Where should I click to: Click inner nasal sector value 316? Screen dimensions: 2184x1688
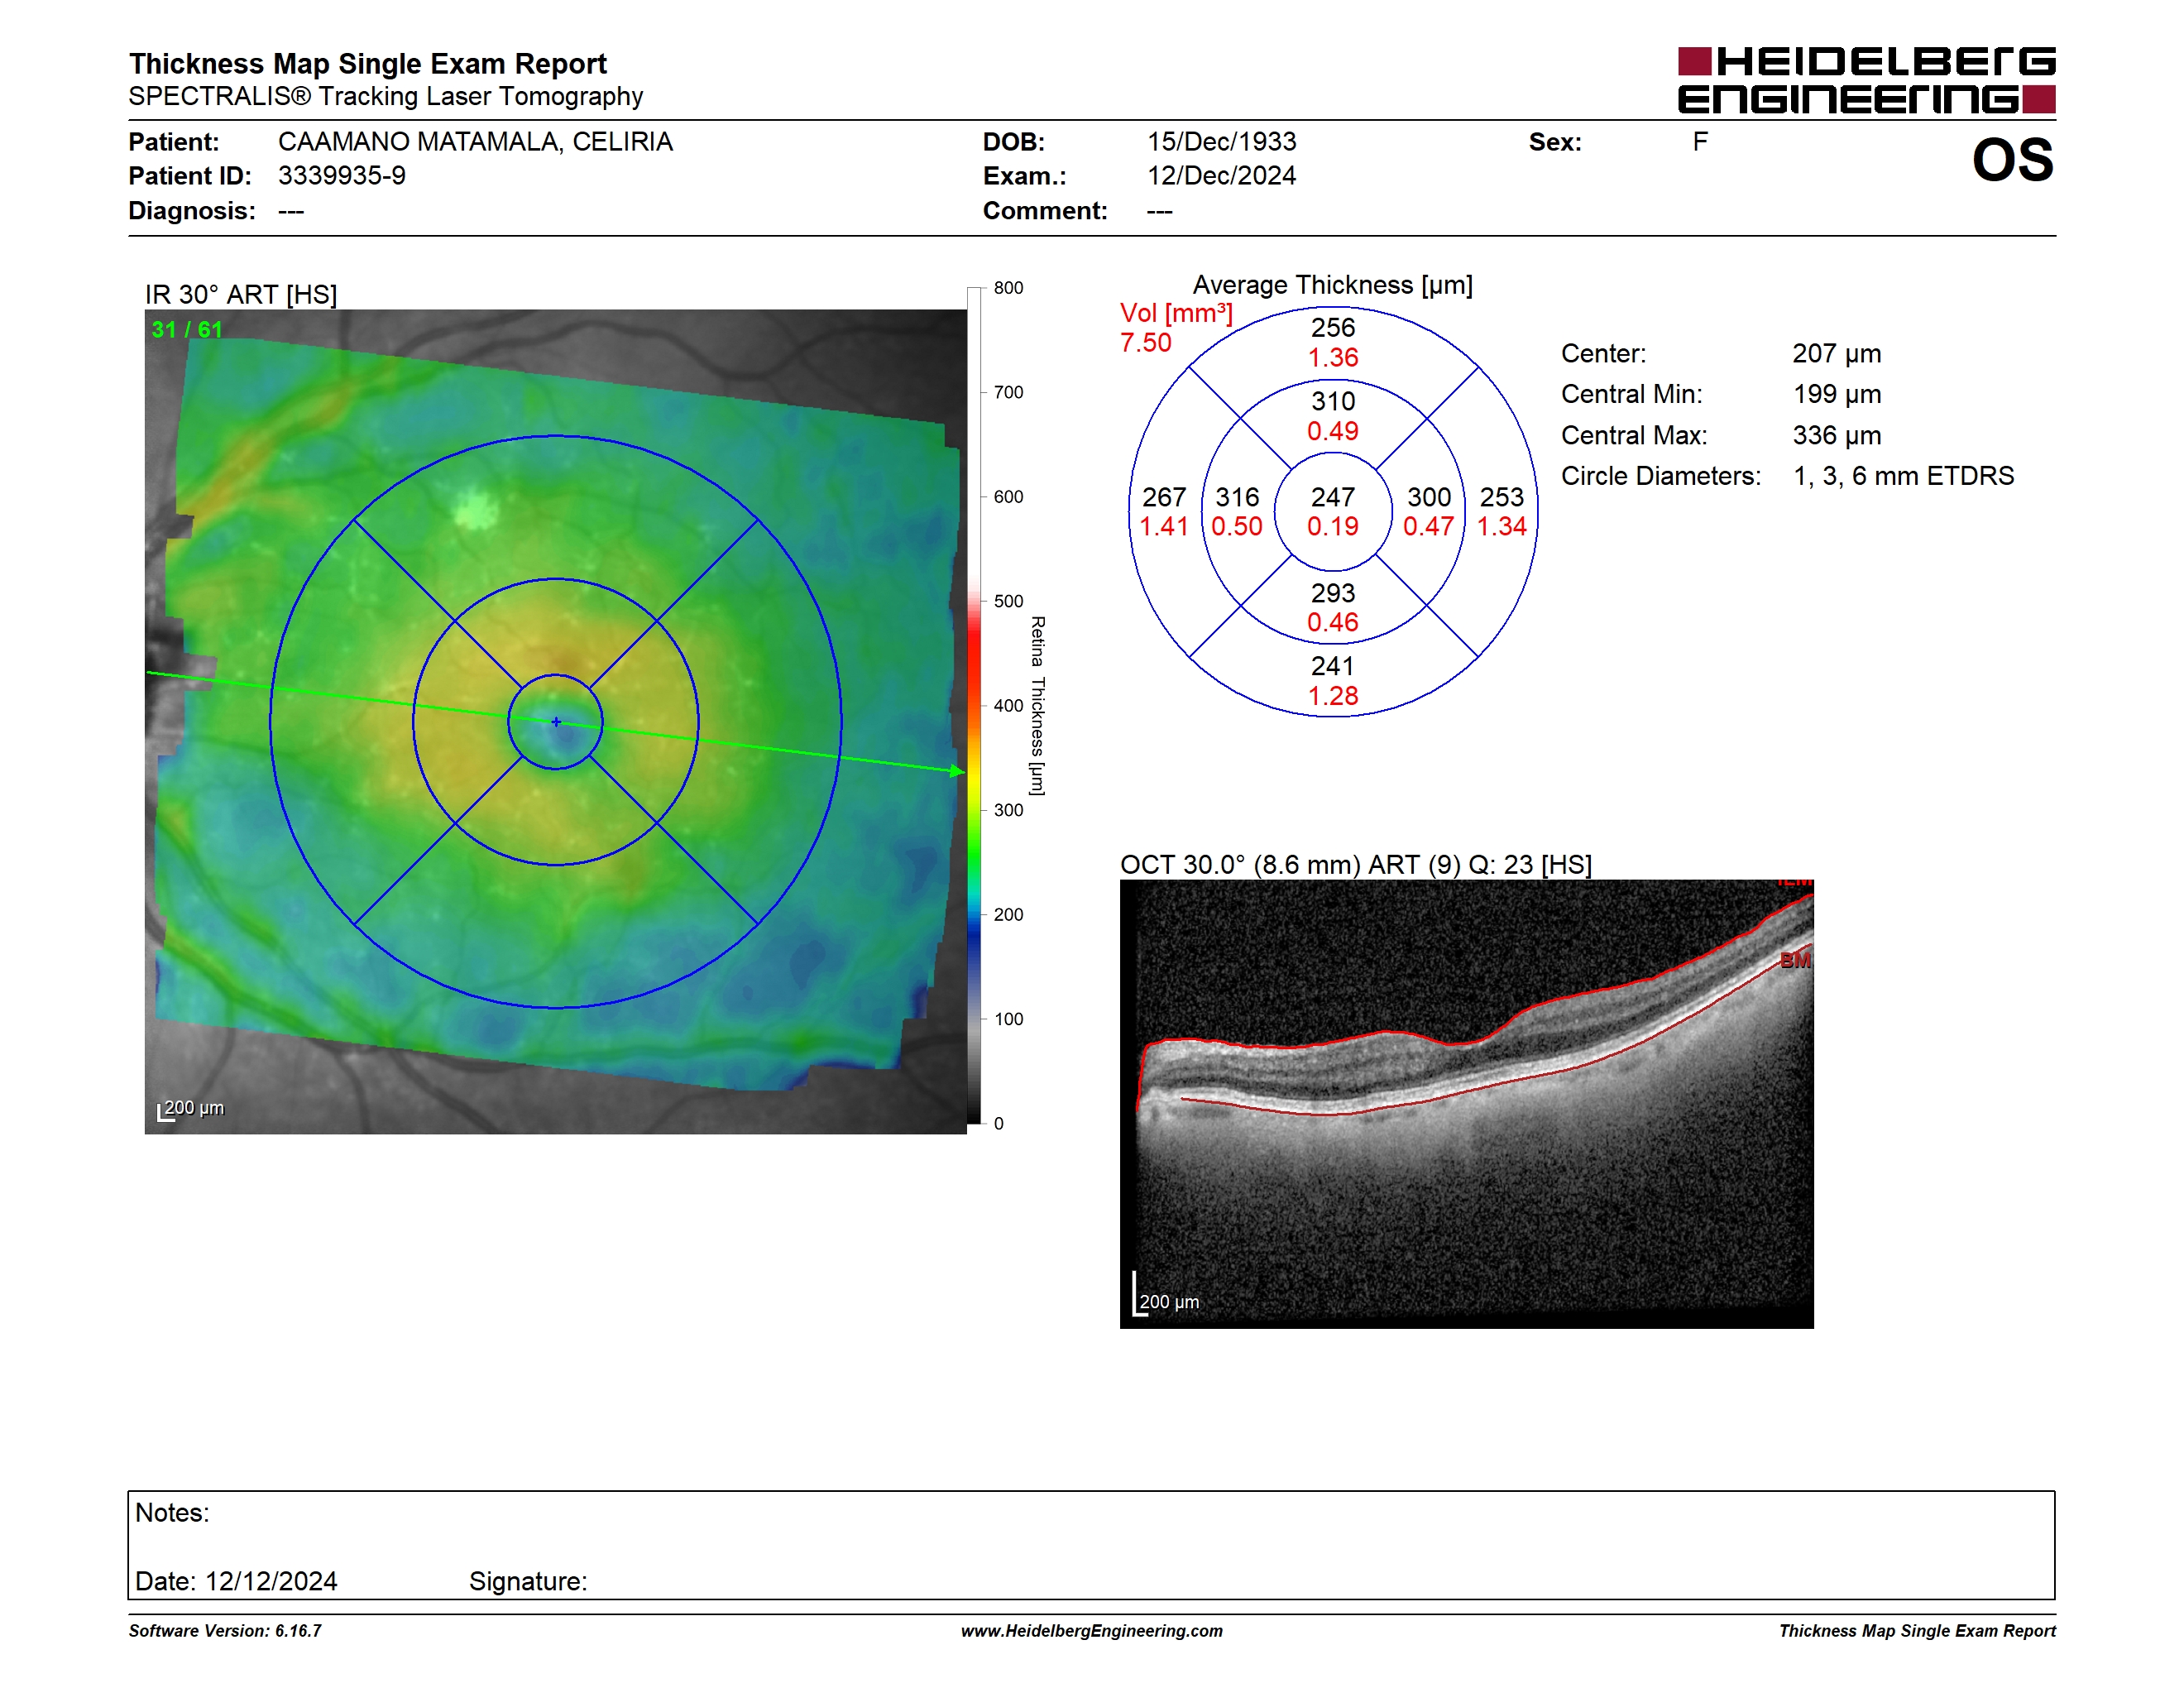coord(1237,497)
